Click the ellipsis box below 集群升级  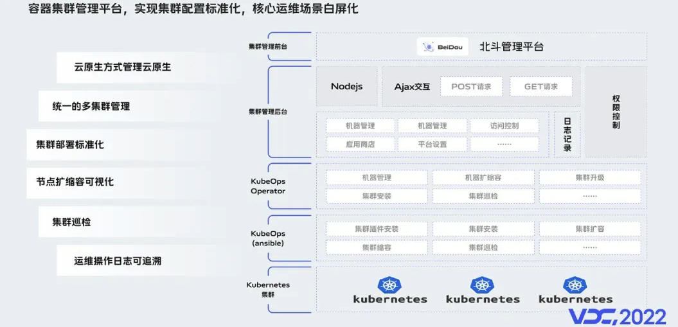(x=590, y=196)
